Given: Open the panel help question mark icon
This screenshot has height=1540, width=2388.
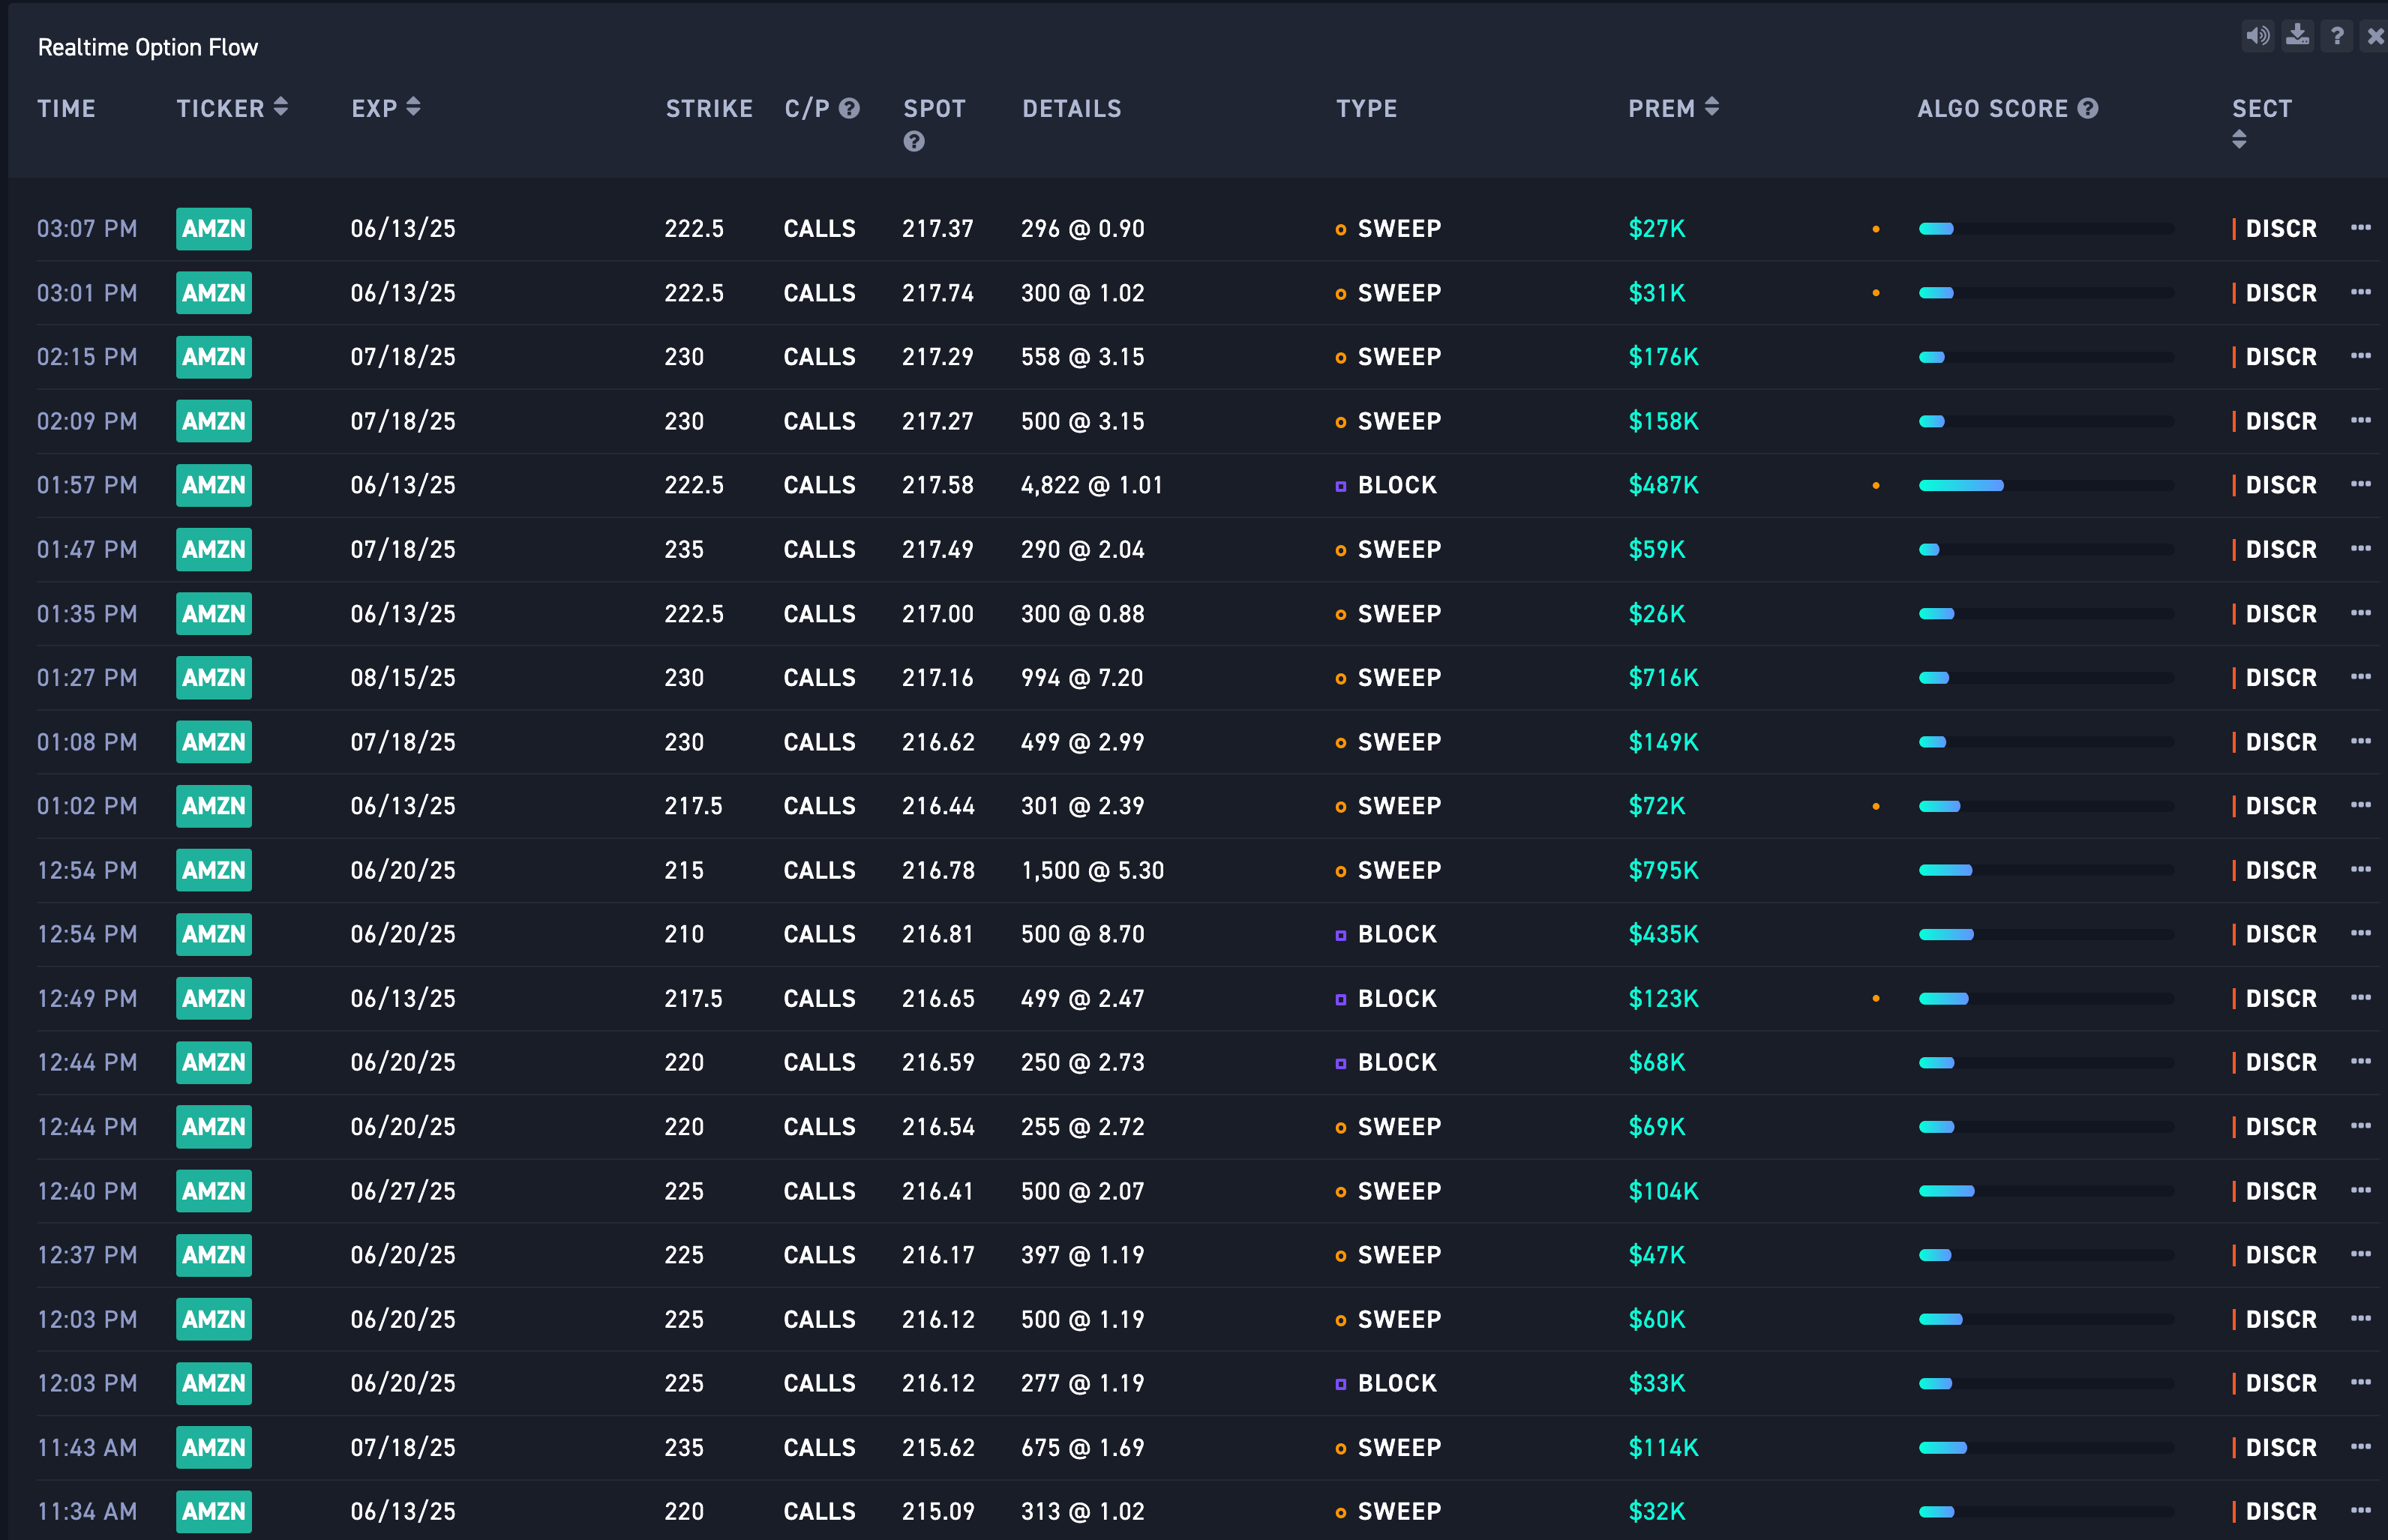Looking at the screenshot, I should [x=2337, y=37].
